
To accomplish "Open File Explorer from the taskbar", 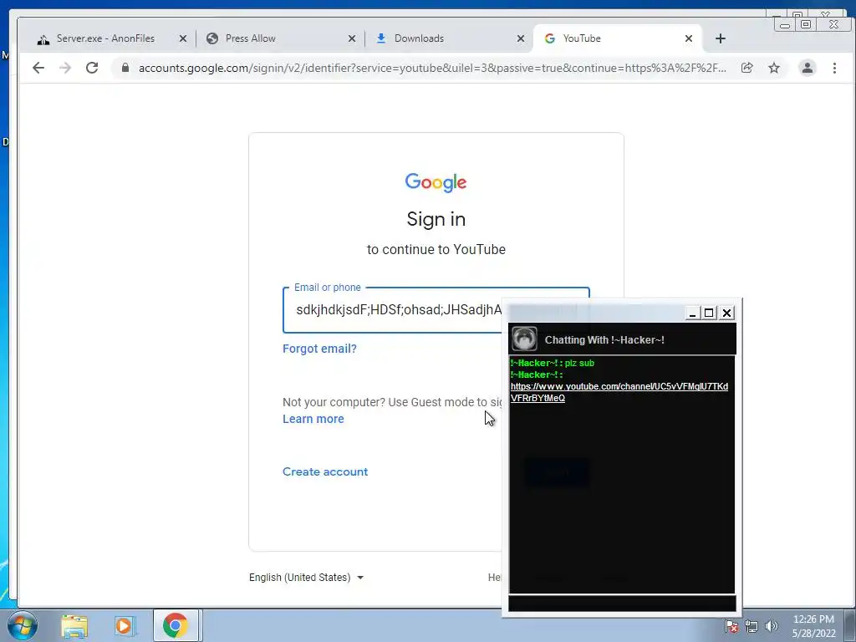I will coord(74,625).
